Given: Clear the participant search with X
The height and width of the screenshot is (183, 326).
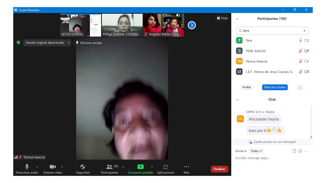Looking at the screenshot, I should [x=304, y=31].
